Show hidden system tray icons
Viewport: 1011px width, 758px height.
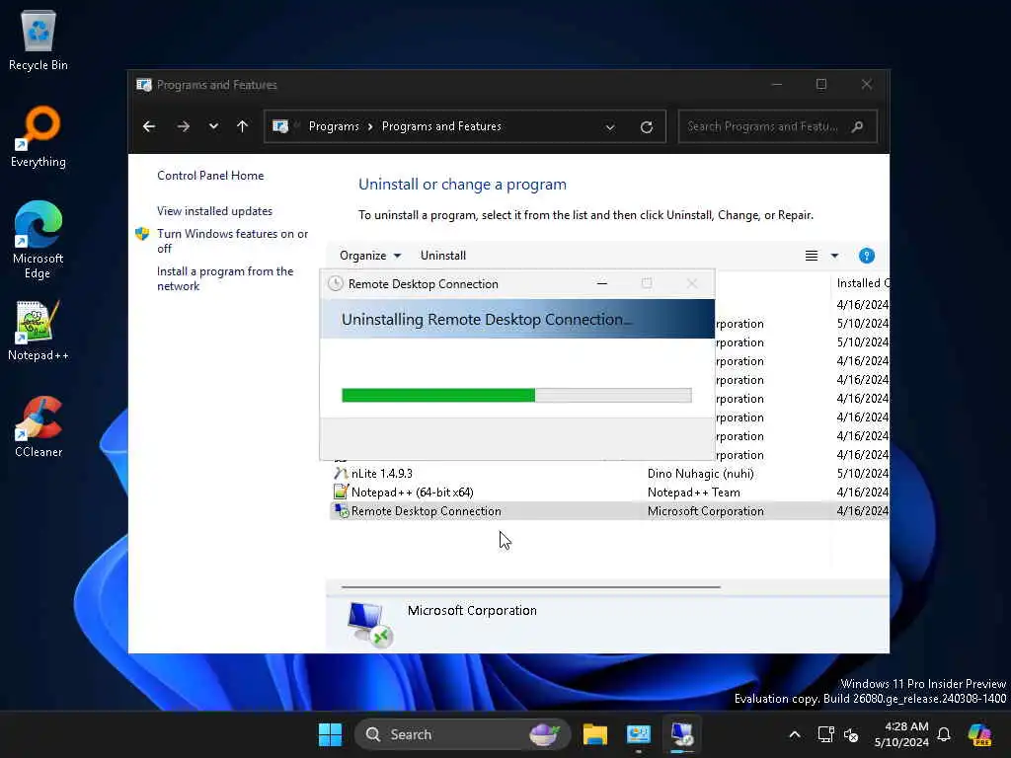[x=795, y=734]
